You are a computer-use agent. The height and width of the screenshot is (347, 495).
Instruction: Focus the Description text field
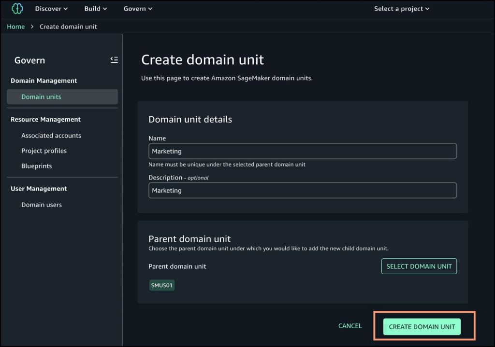click(x=302, y=191)
